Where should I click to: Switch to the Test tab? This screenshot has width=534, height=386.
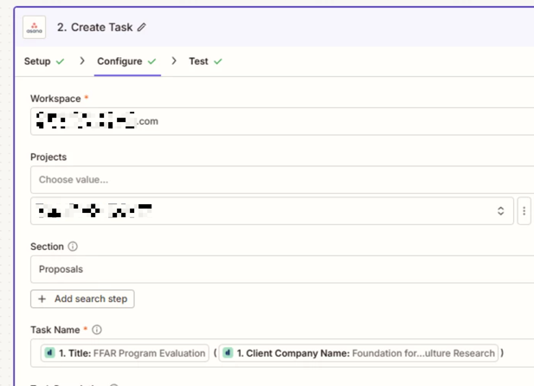point(198,61)
